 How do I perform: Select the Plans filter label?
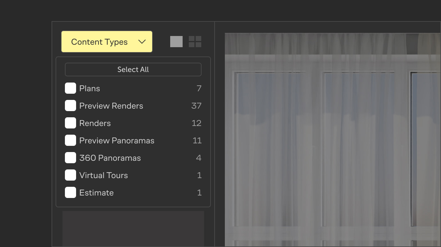89,88
